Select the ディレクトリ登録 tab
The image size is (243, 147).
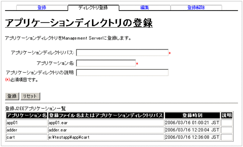coord(93,7)
